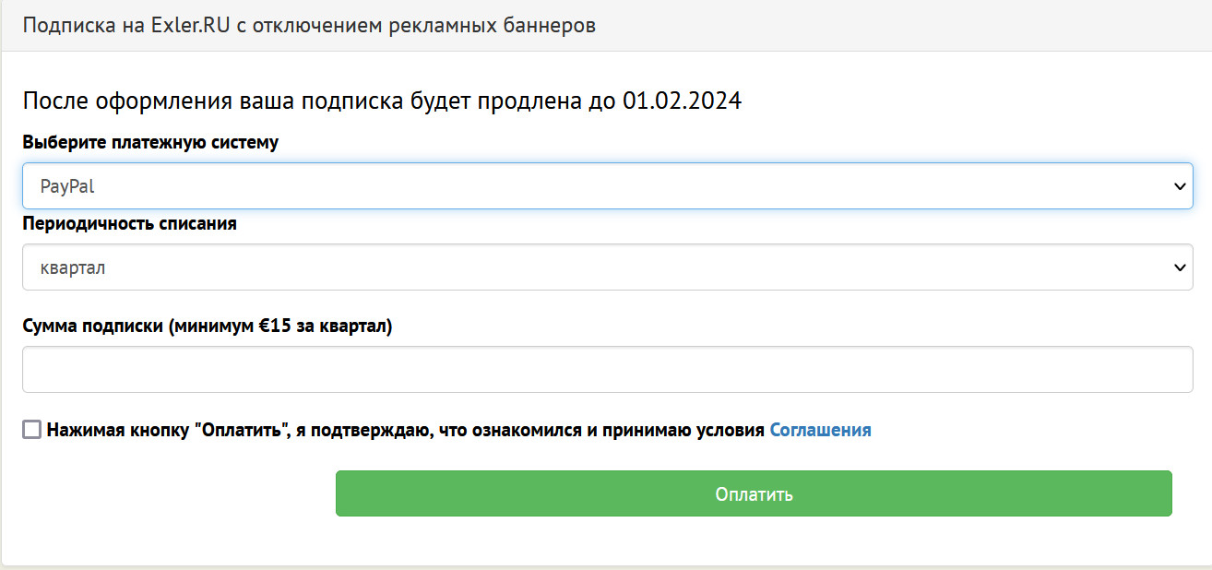
Task: Click the "Подписка на Exler.RU" panel header
Action: click(x=309, y=26)
